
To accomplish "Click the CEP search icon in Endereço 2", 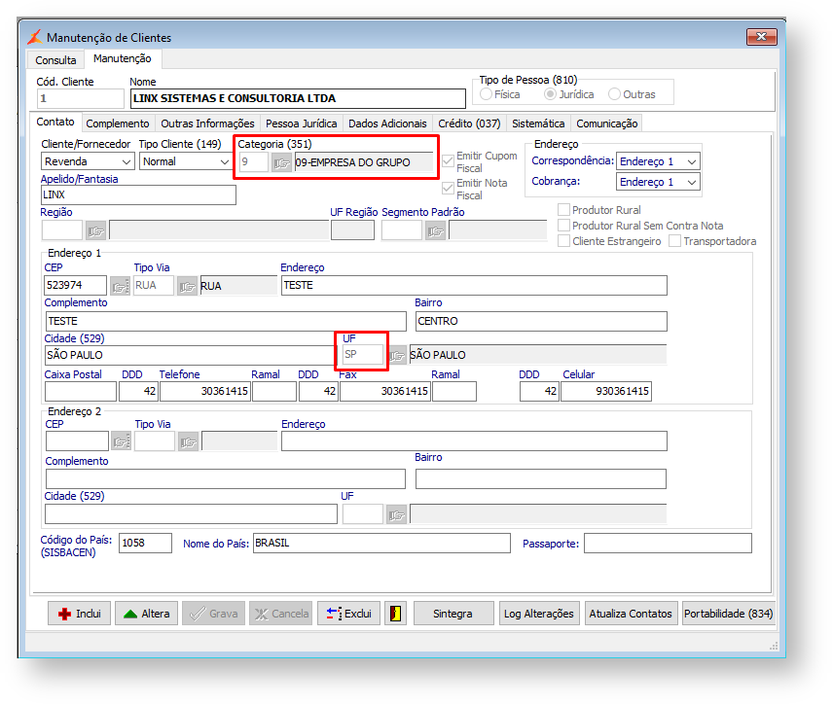I will click(x=120, y=441).
